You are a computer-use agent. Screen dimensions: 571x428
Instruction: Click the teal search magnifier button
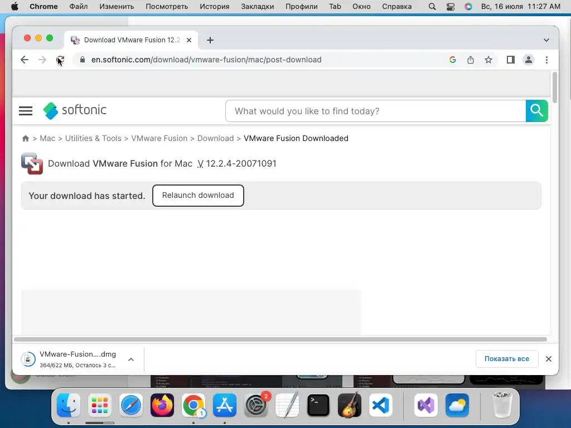point(537,111)
